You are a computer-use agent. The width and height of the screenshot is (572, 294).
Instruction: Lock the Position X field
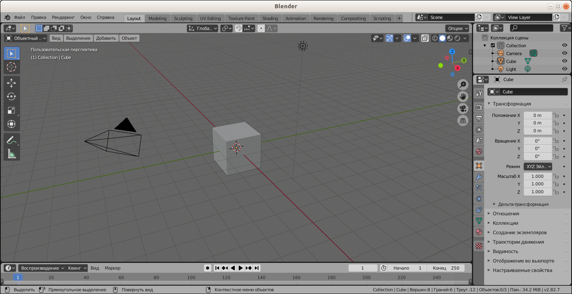(x=556, y=115)
